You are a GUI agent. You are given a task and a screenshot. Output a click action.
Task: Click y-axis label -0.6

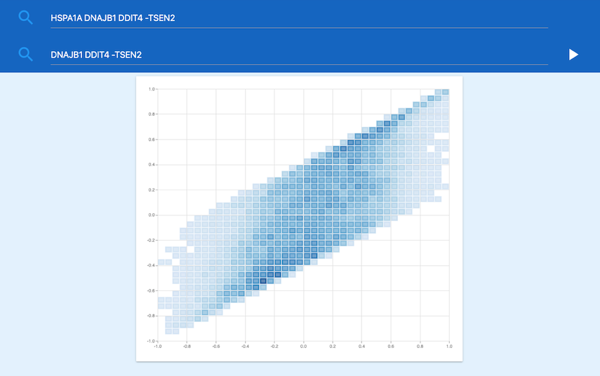tap(150, 290)
